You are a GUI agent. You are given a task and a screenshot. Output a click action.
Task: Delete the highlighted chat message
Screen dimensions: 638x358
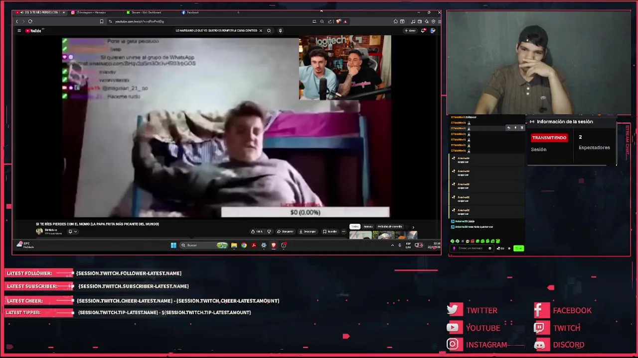coord(522,128)
